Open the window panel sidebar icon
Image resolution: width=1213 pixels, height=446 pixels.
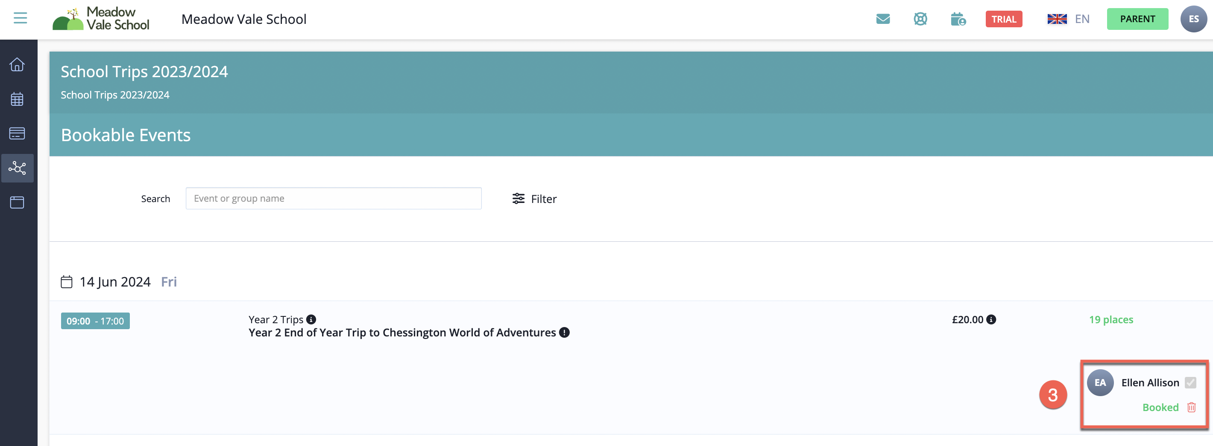pyautogui.click(x=17, y=203)
